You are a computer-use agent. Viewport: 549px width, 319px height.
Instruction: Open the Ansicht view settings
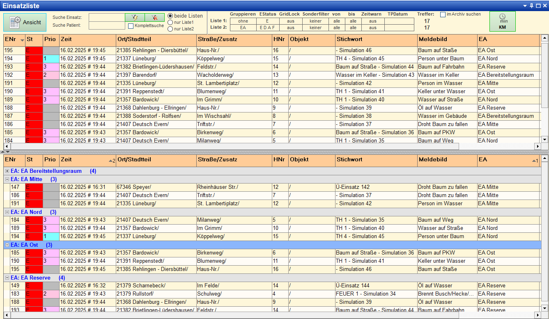[x=25, y=23]
